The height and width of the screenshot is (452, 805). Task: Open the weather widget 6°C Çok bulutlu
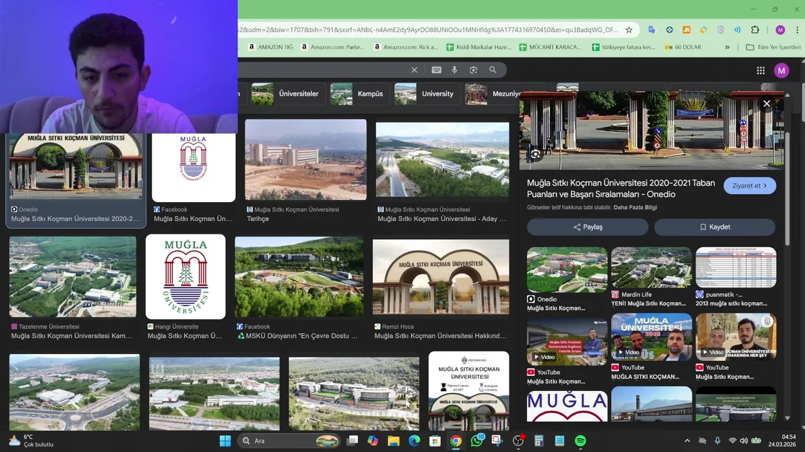(x=30, y=441)
